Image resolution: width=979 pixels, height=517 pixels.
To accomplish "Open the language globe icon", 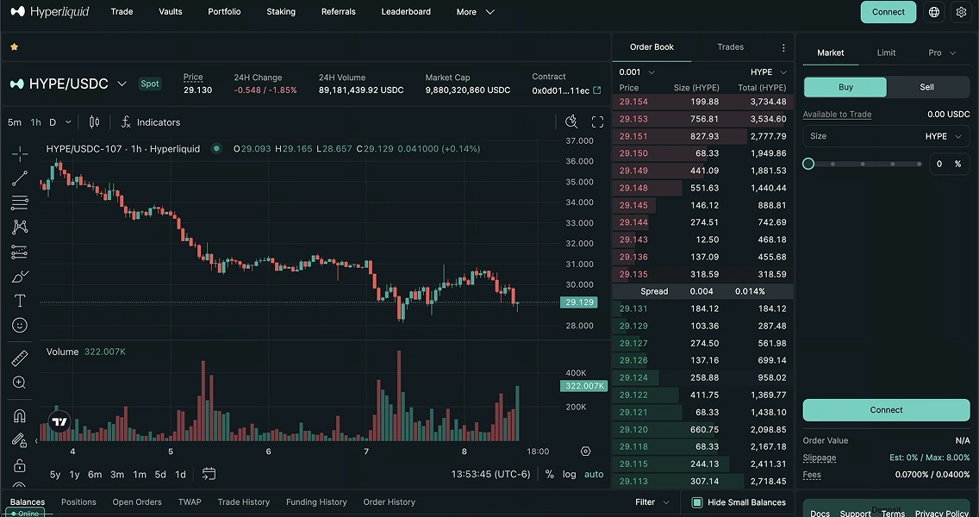I will pyautogui.click(x=933, y=12).
